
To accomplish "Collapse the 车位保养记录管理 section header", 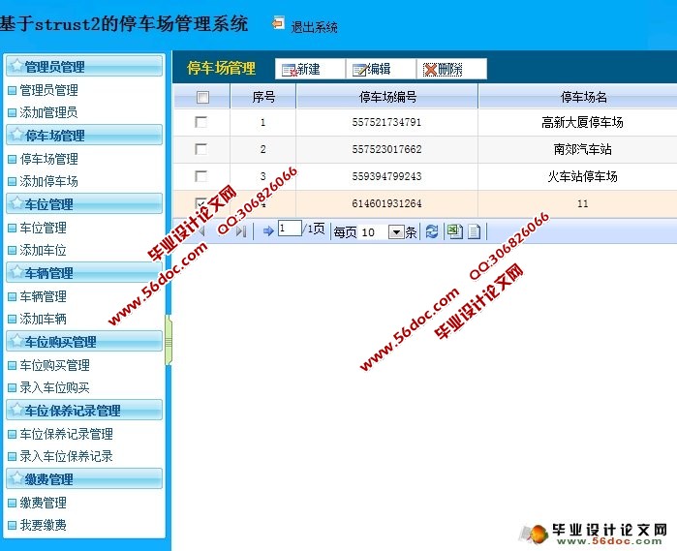I will click(84, 410).
